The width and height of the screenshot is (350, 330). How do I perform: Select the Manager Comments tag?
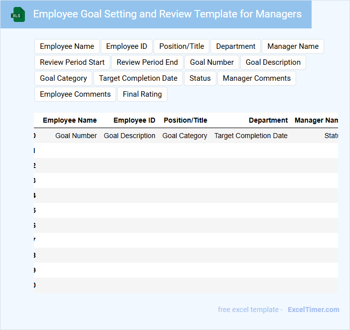256,78
